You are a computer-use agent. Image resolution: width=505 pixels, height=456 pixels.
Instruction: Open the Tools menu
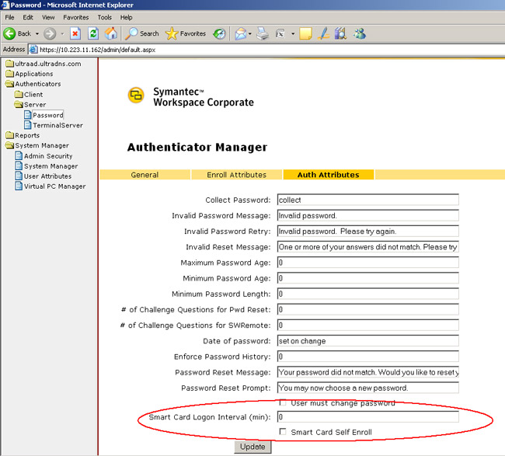click(104, 16)
